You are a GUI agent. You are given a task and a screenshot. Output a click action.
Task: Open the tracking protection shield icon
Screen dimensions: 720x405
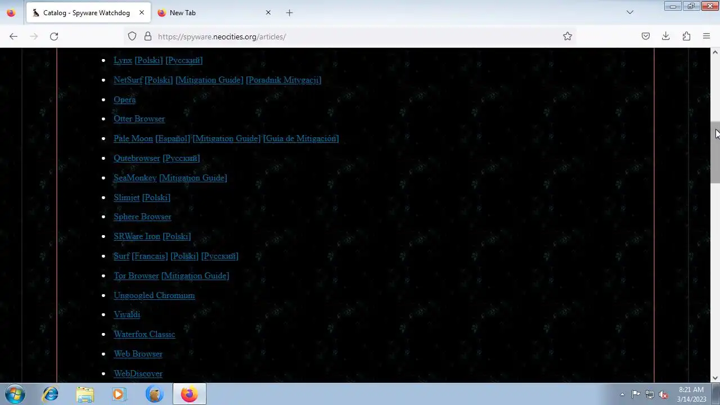tap(132, 36)
